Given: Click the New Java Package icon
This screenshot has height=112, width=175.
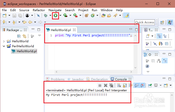Looking at the screenshot, I should click(x=86, y=15).
